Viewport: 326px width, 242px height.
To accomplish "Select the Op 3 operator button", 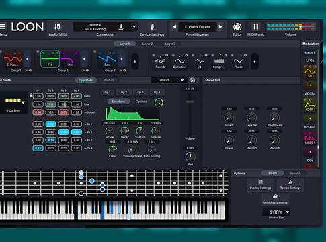I will pos(140,92).
